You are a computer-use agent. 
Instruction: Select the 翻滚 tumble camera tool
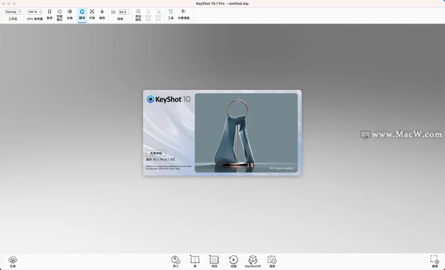pos(82,15)
